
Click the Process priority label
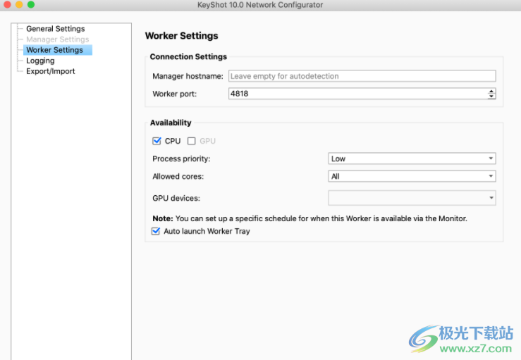coord(181,159)
